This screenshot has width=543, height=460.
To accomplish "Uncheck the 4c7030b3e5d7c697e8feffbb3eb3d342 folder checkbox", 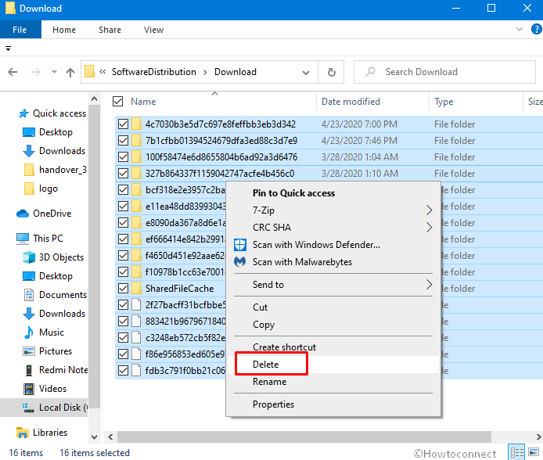I will coord(124,124).
